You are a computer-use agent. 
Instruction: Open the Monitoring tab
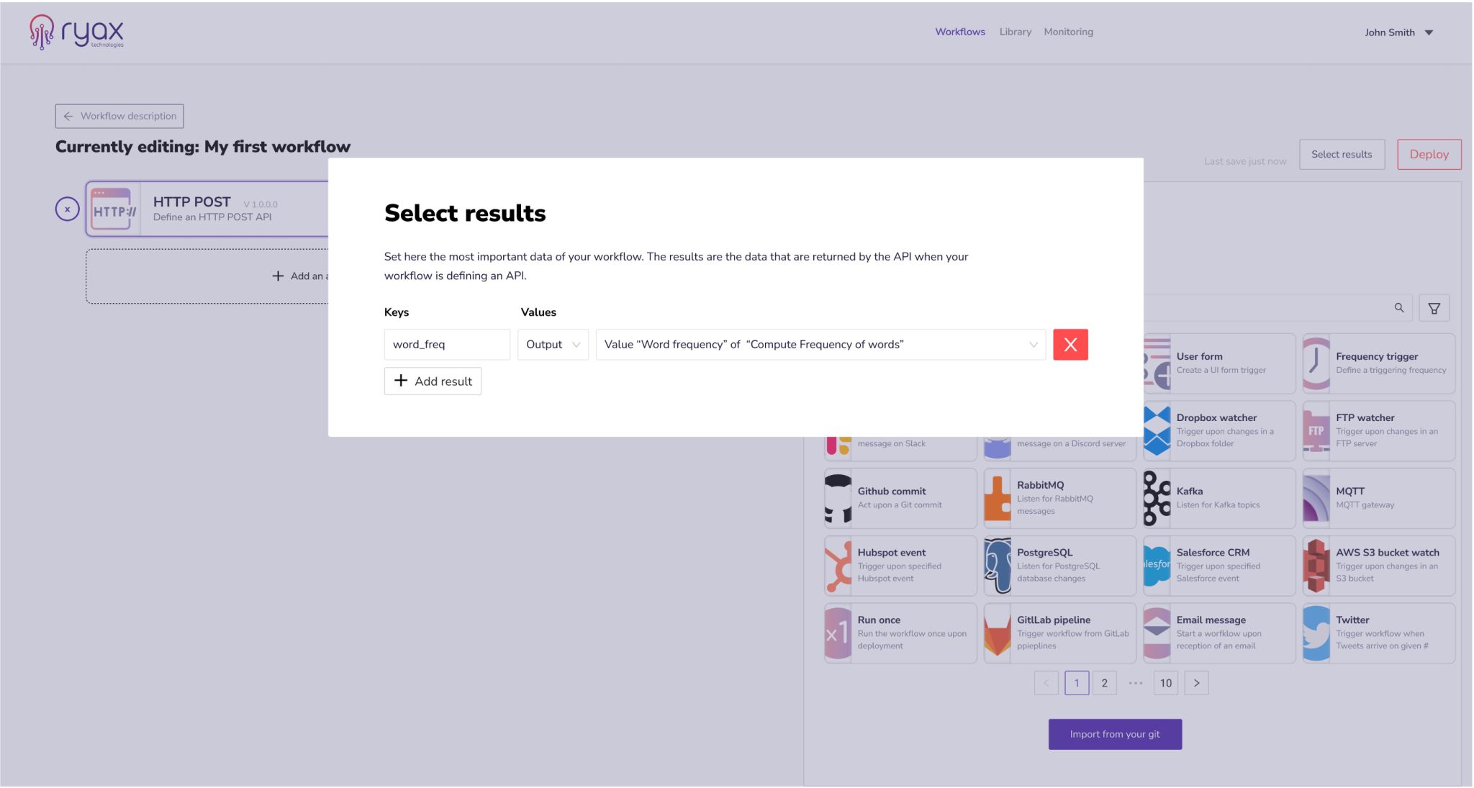tap(1068, 32)
